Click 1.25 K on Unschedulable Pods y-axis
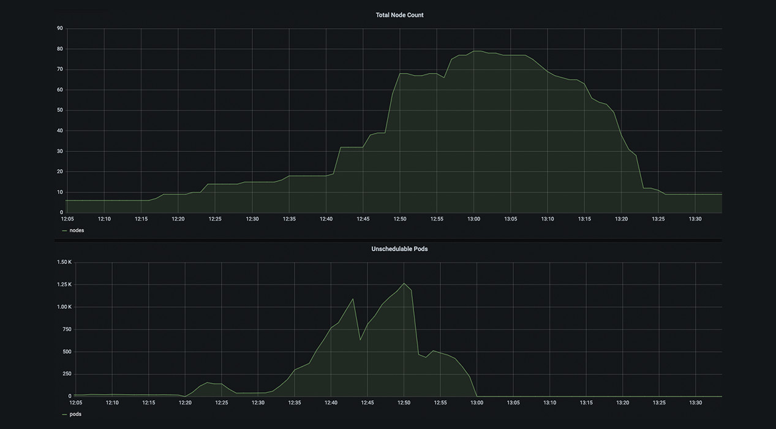This screenshot has width=776, height=429. [64, 284]
